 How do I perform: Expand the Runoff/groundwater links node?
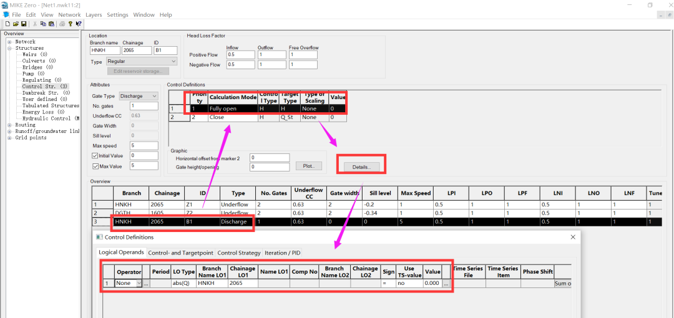pos(9,132)
